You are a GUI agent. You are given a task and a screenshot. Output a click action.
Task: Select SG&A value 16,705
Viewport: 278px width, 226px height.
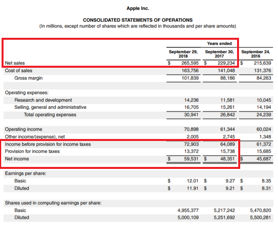tap(191, 107)
